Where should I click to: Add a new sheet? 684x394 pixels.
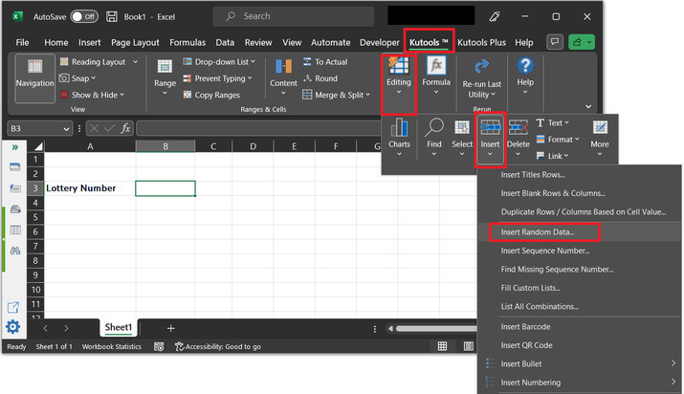(171, 328)
